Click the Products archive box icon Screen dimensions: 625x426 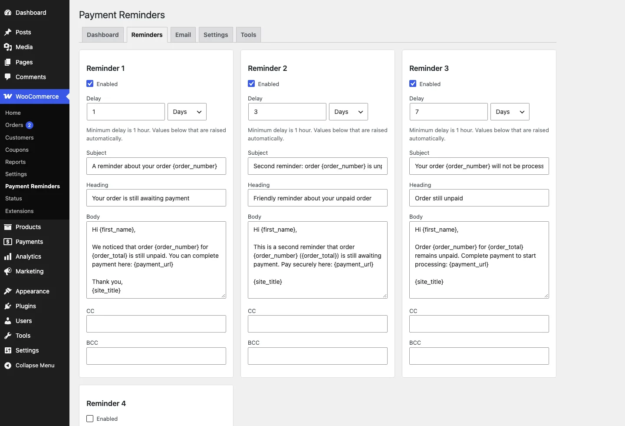tap(8, 227)
